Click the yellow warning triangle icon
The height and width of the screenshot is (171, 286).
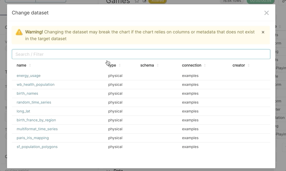tap(19, 32)
